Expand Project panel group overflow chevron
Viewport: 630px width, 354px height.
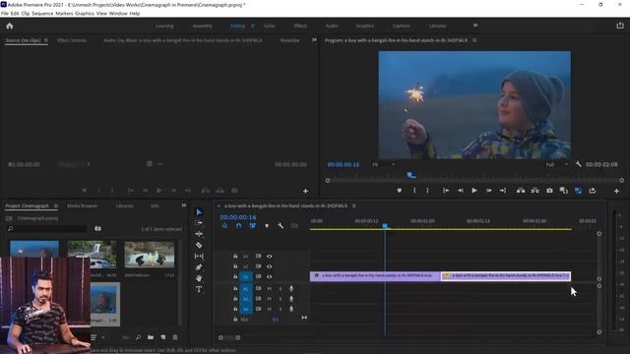[x=184, y=206]
